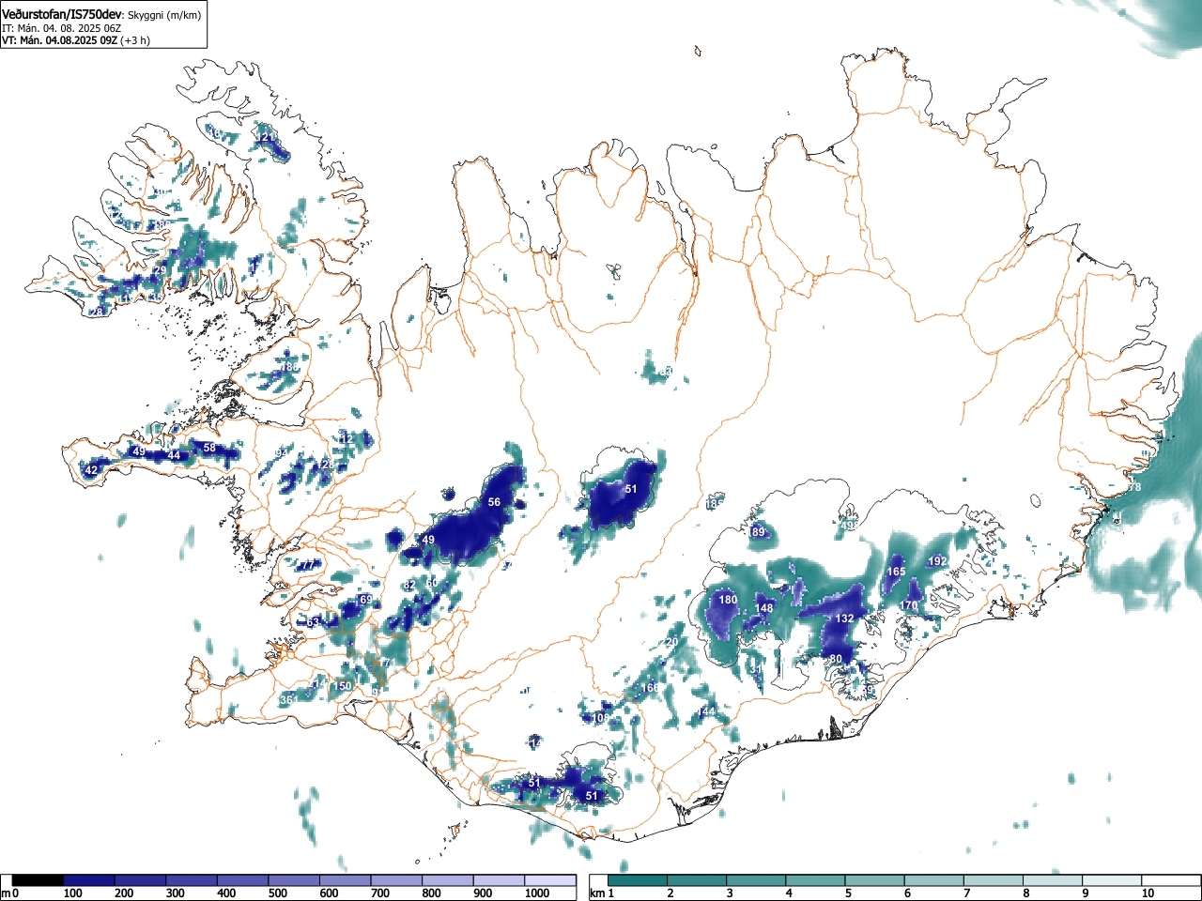This screenshot has height=901, width=1202.
Task: Choose the 5–6 km legend swatch
Action: click(x=874, y=880)
